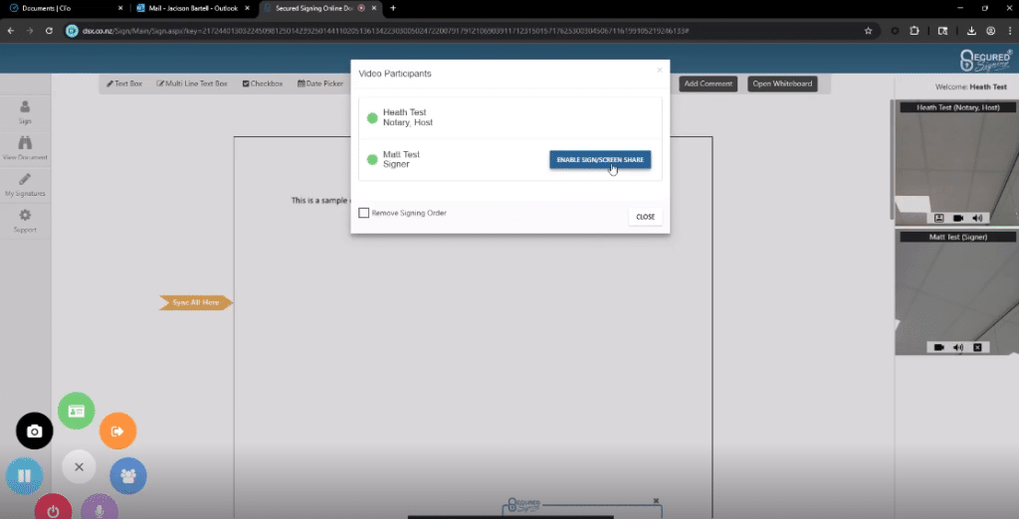Viewport: 1019px width, 519px height.
Task: Close the Video Participants dialog
Action: coord(645,216)
